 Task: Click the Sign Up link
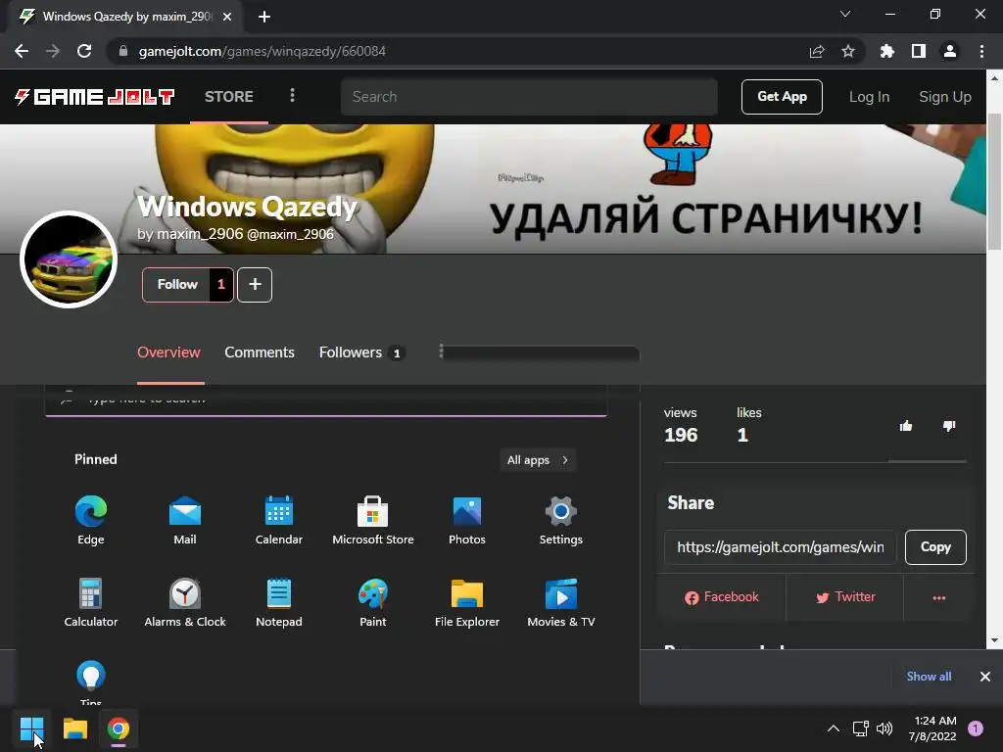[x=945, y=97]
